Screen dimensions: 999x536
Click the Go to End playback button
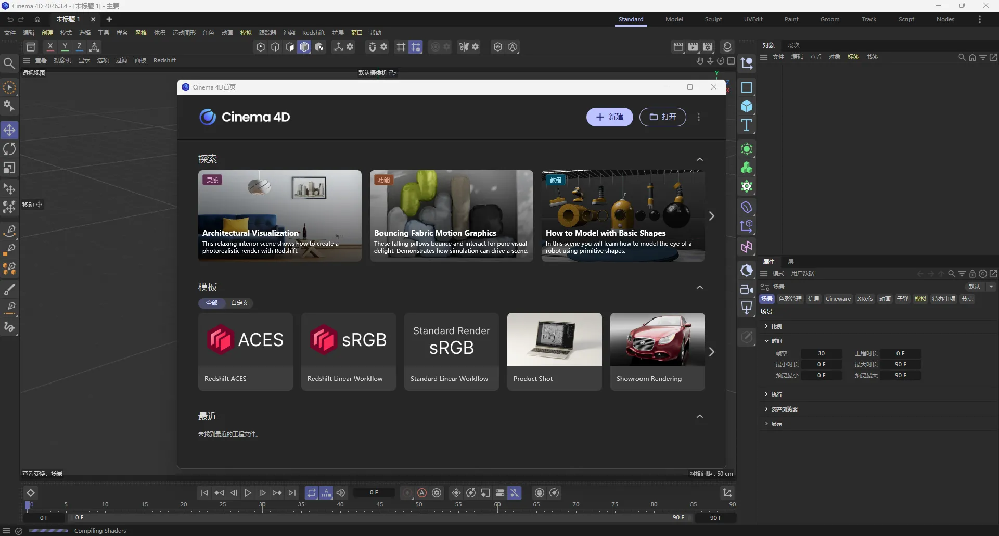pyautogui.click(x=292, y=493)
